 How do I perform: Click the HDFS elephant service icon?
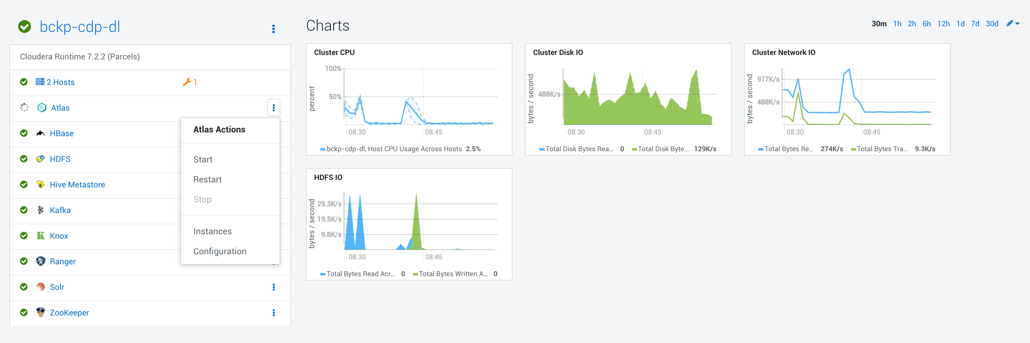[40, 158]
